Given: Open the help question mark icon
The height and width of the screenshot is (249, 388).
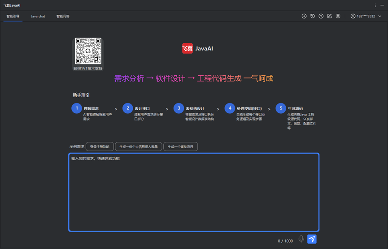Looking at the screenshot, I should [x=321, y=16].
